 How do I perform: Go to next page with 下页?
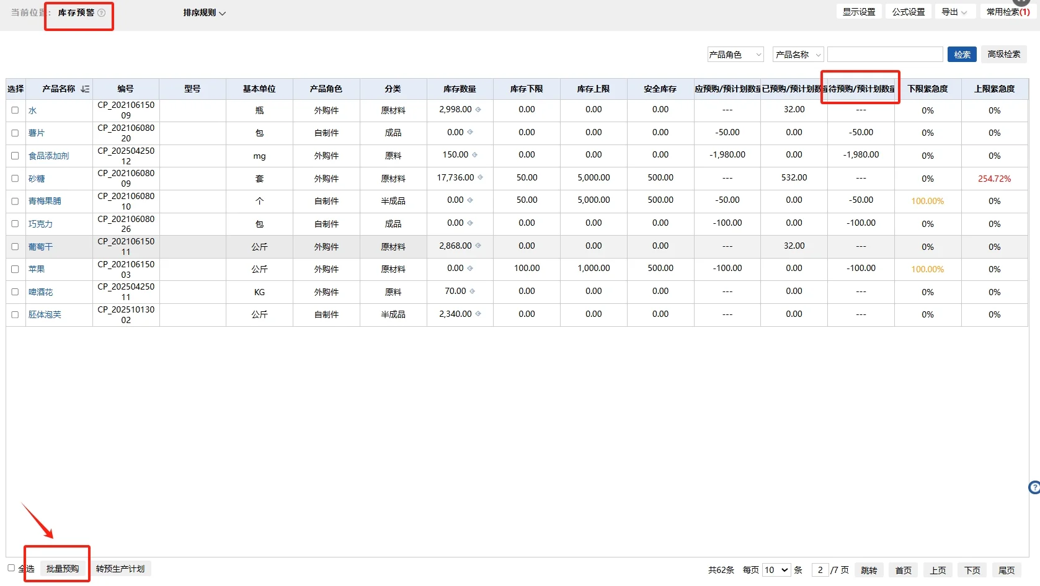tap(972, 570)
